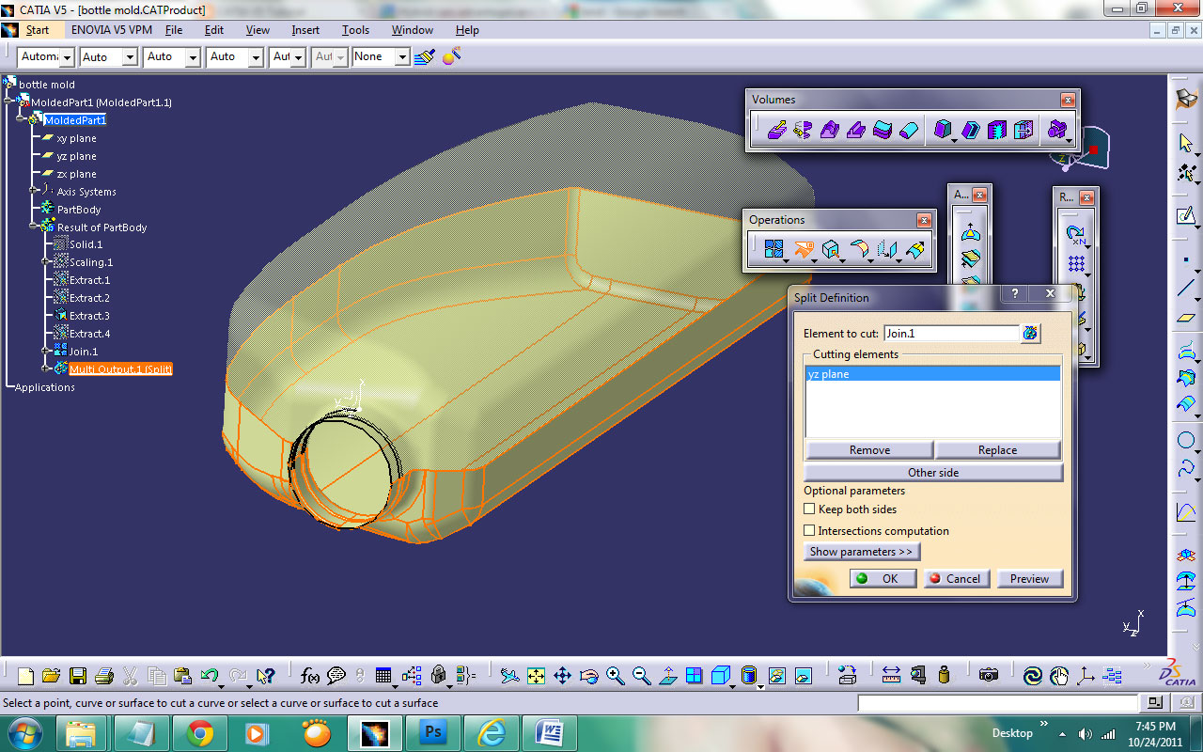Click the Zoom In magnifier icon
The height and width of the screenshot is (752, 1203).
pos(616,675)
